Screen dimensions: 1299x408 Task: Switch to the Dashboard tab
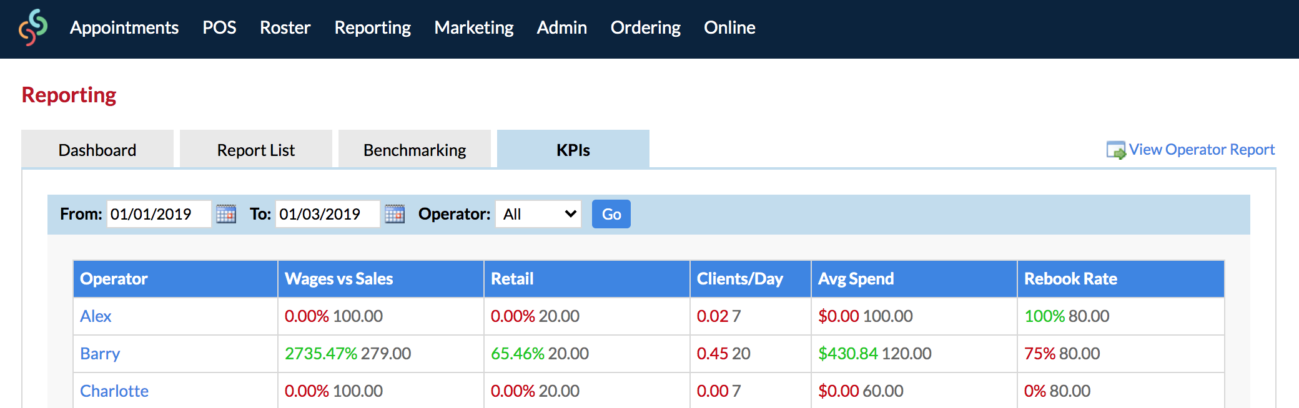(97, 149)
